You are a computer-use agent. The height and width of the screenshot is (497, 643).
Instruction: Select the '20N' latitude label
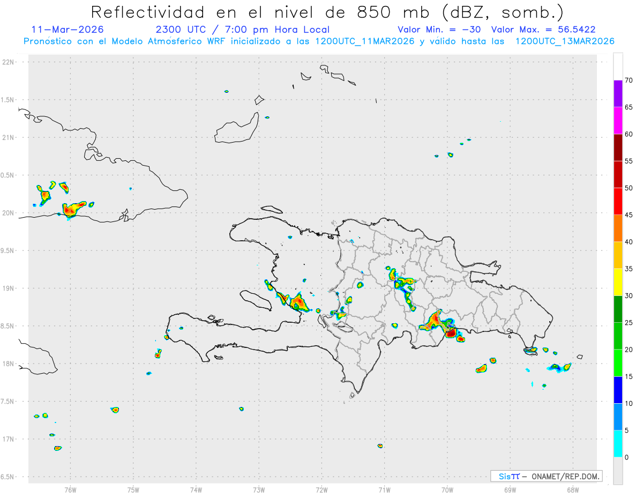point(9,213)
